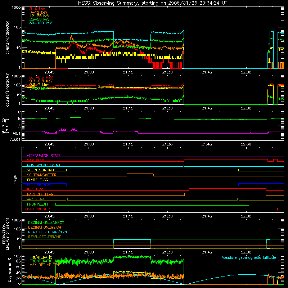Click the FRONT_RATIO yellow legend label
Viewport: 288px width, 288px height.
[x=41, y=257]
